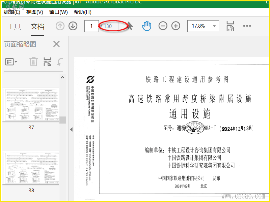Select page 37 thumbnail
The height and width of the screenshot is (202, 270).
point(31,105)
